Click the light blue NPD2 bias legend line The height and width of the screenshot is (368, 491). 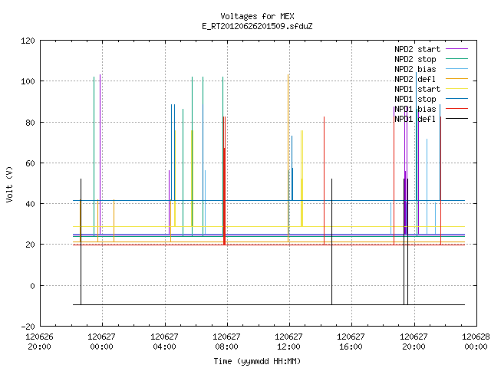(x=456, y=69)
